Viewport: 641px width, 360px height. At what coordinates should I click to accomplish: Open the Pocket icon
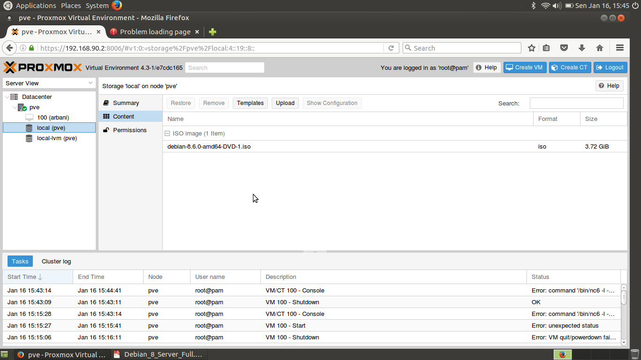tap(565, 48)
